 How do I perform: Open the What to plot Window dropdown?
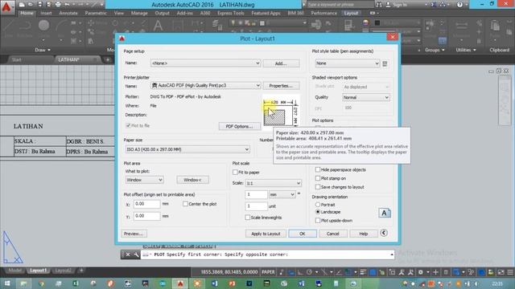[144, 180]
